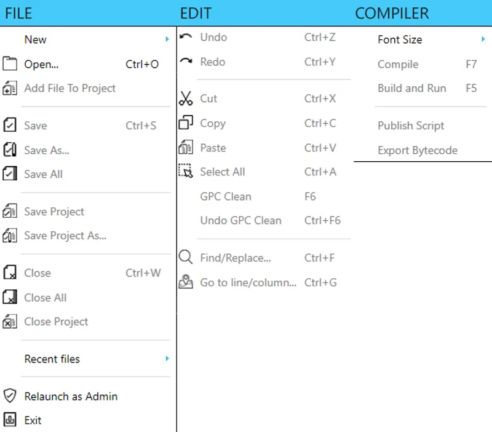Click the Select All icon
The height and width of the screenshot is (432, 492).
click(186, 172)
